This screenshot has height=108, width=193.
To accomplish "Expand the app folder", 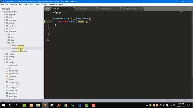I will pos(5,17).
